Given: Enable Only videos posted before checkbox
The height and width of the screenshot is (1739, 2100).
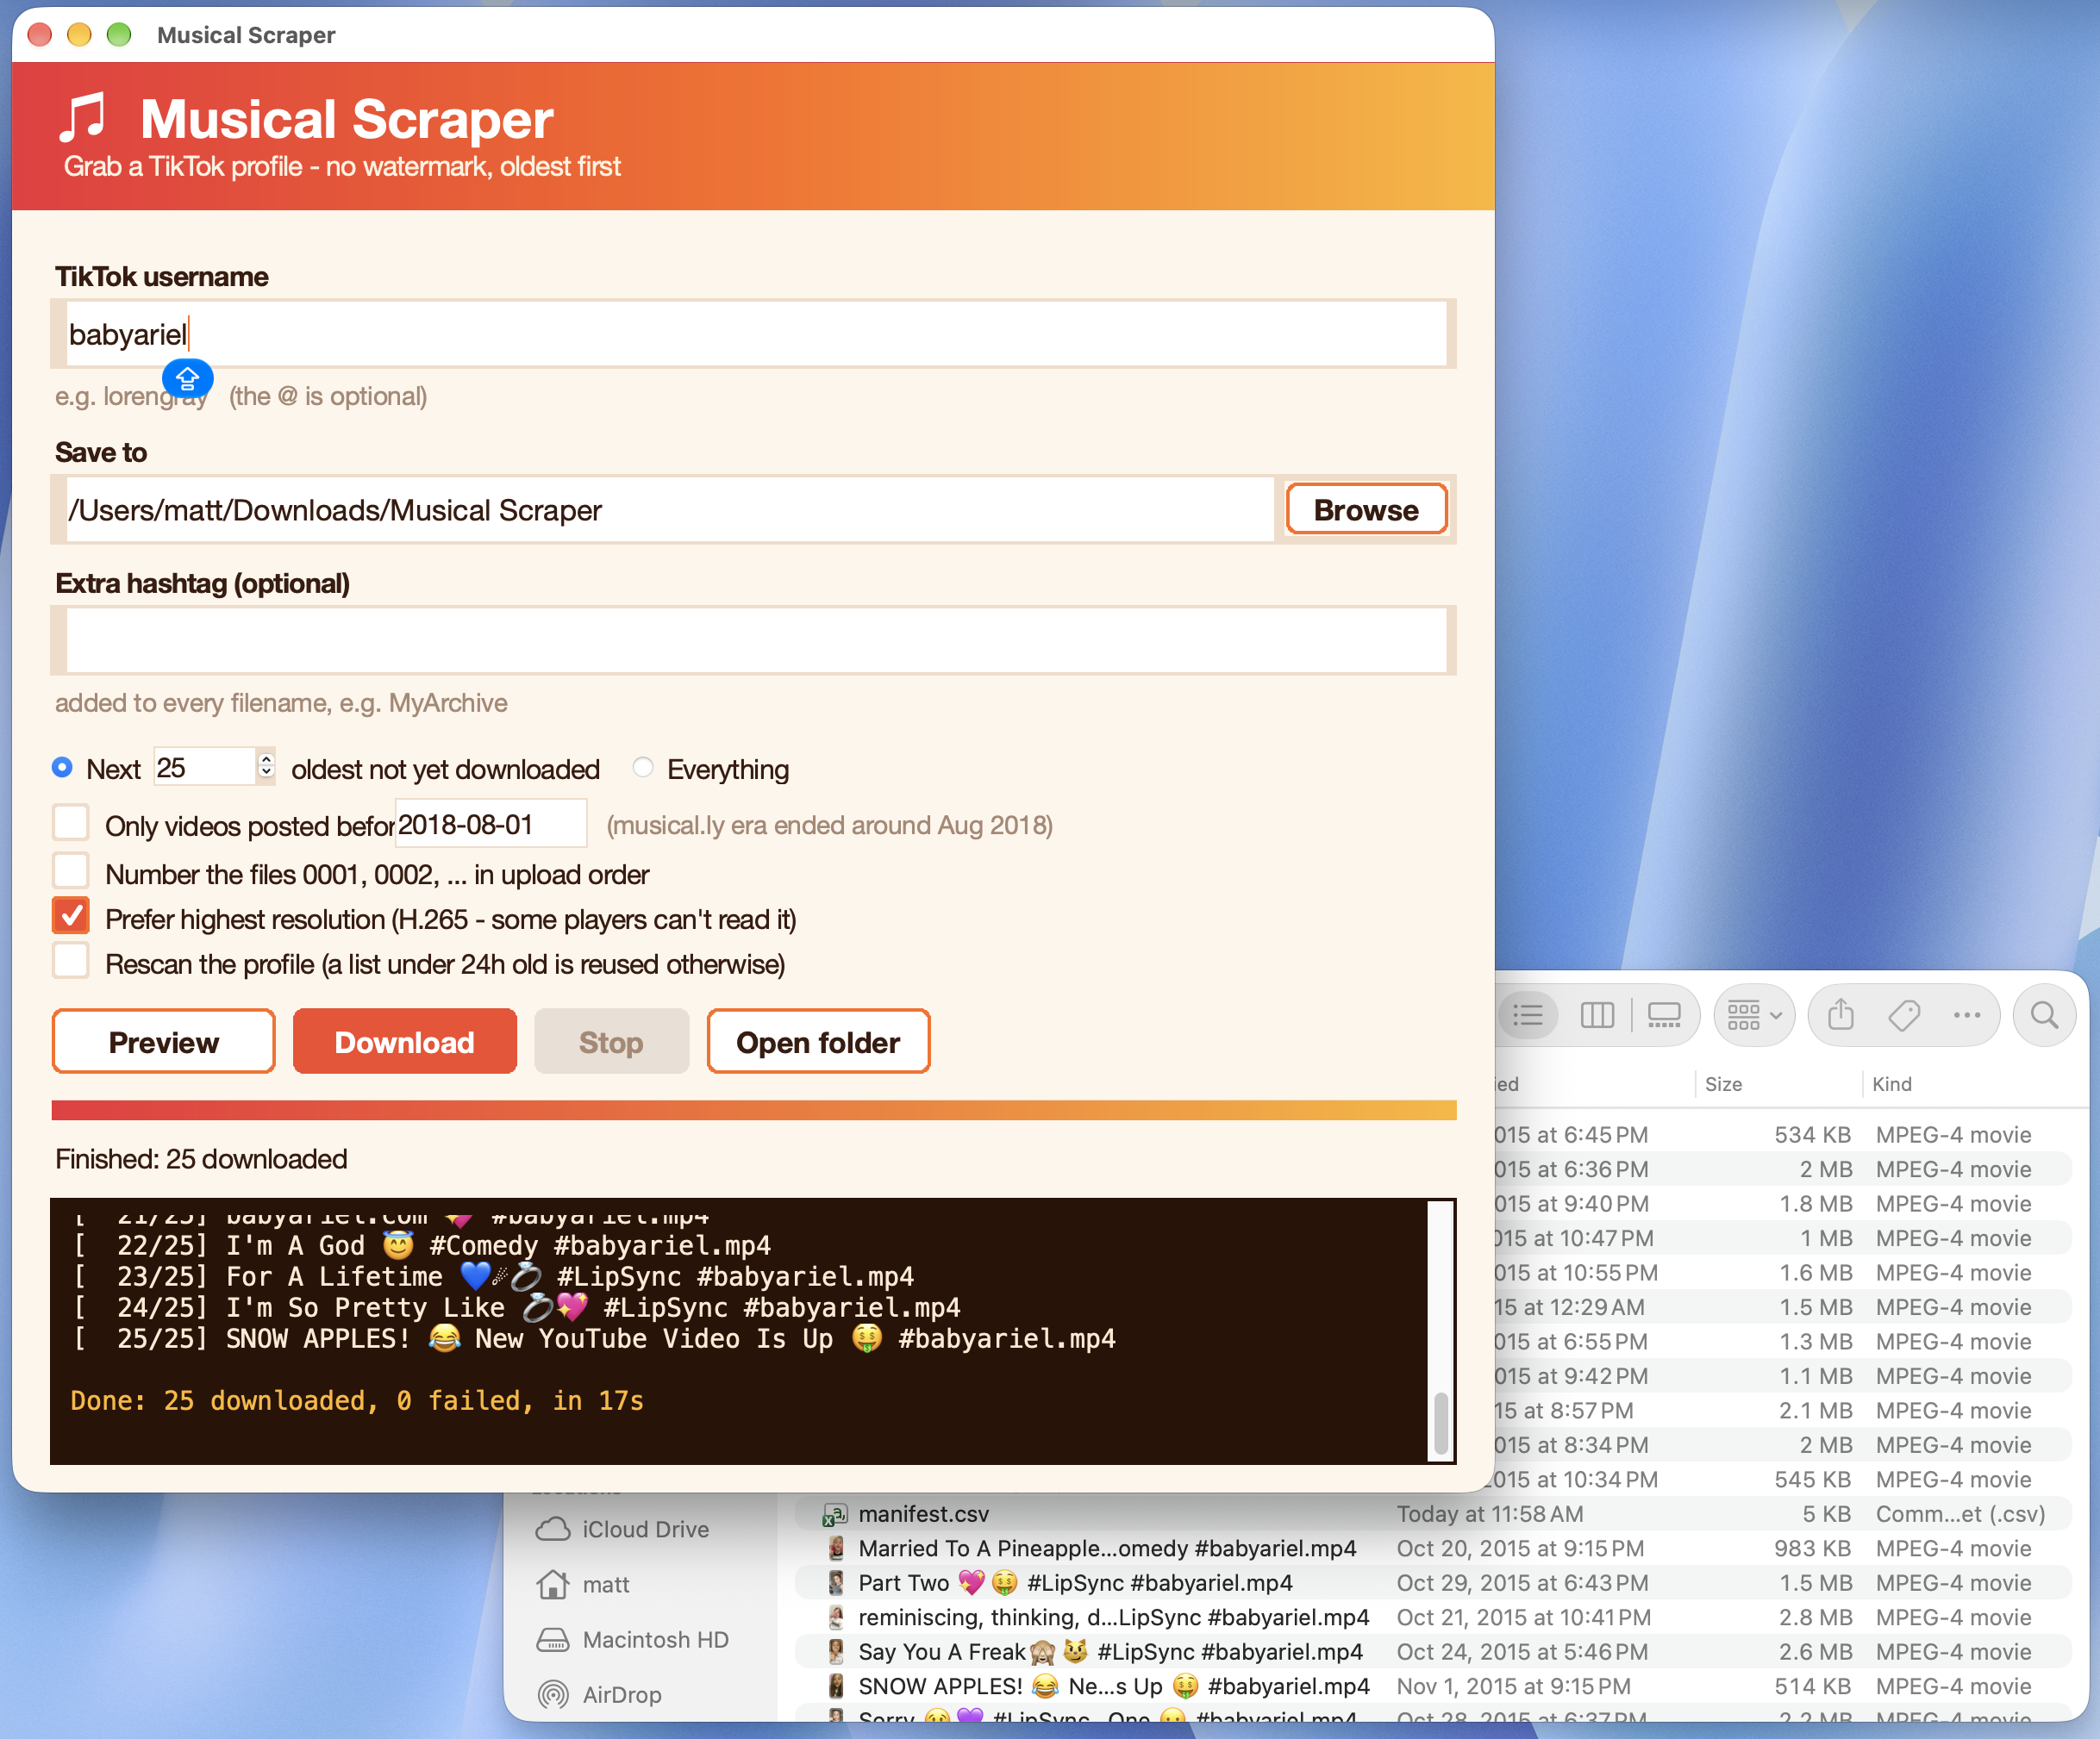Looking at the screenshot, I should click(x=71, y=824).
